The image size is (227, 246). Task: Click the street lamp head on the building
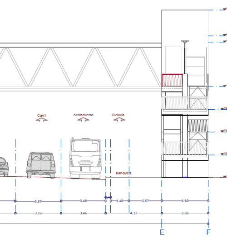tap(185, 41)
